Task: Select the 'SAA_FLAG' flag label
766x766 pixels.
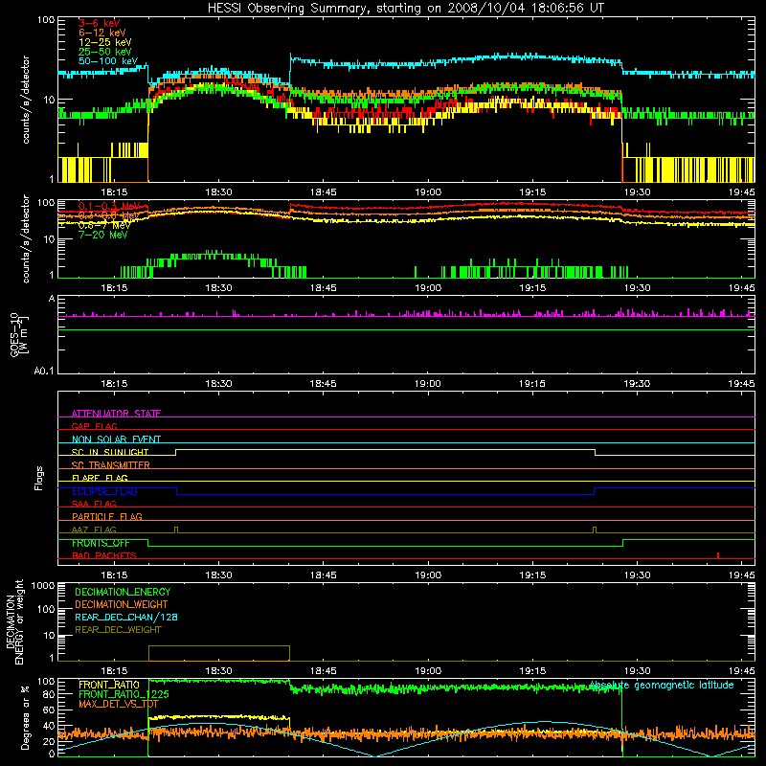Action: 94,504
